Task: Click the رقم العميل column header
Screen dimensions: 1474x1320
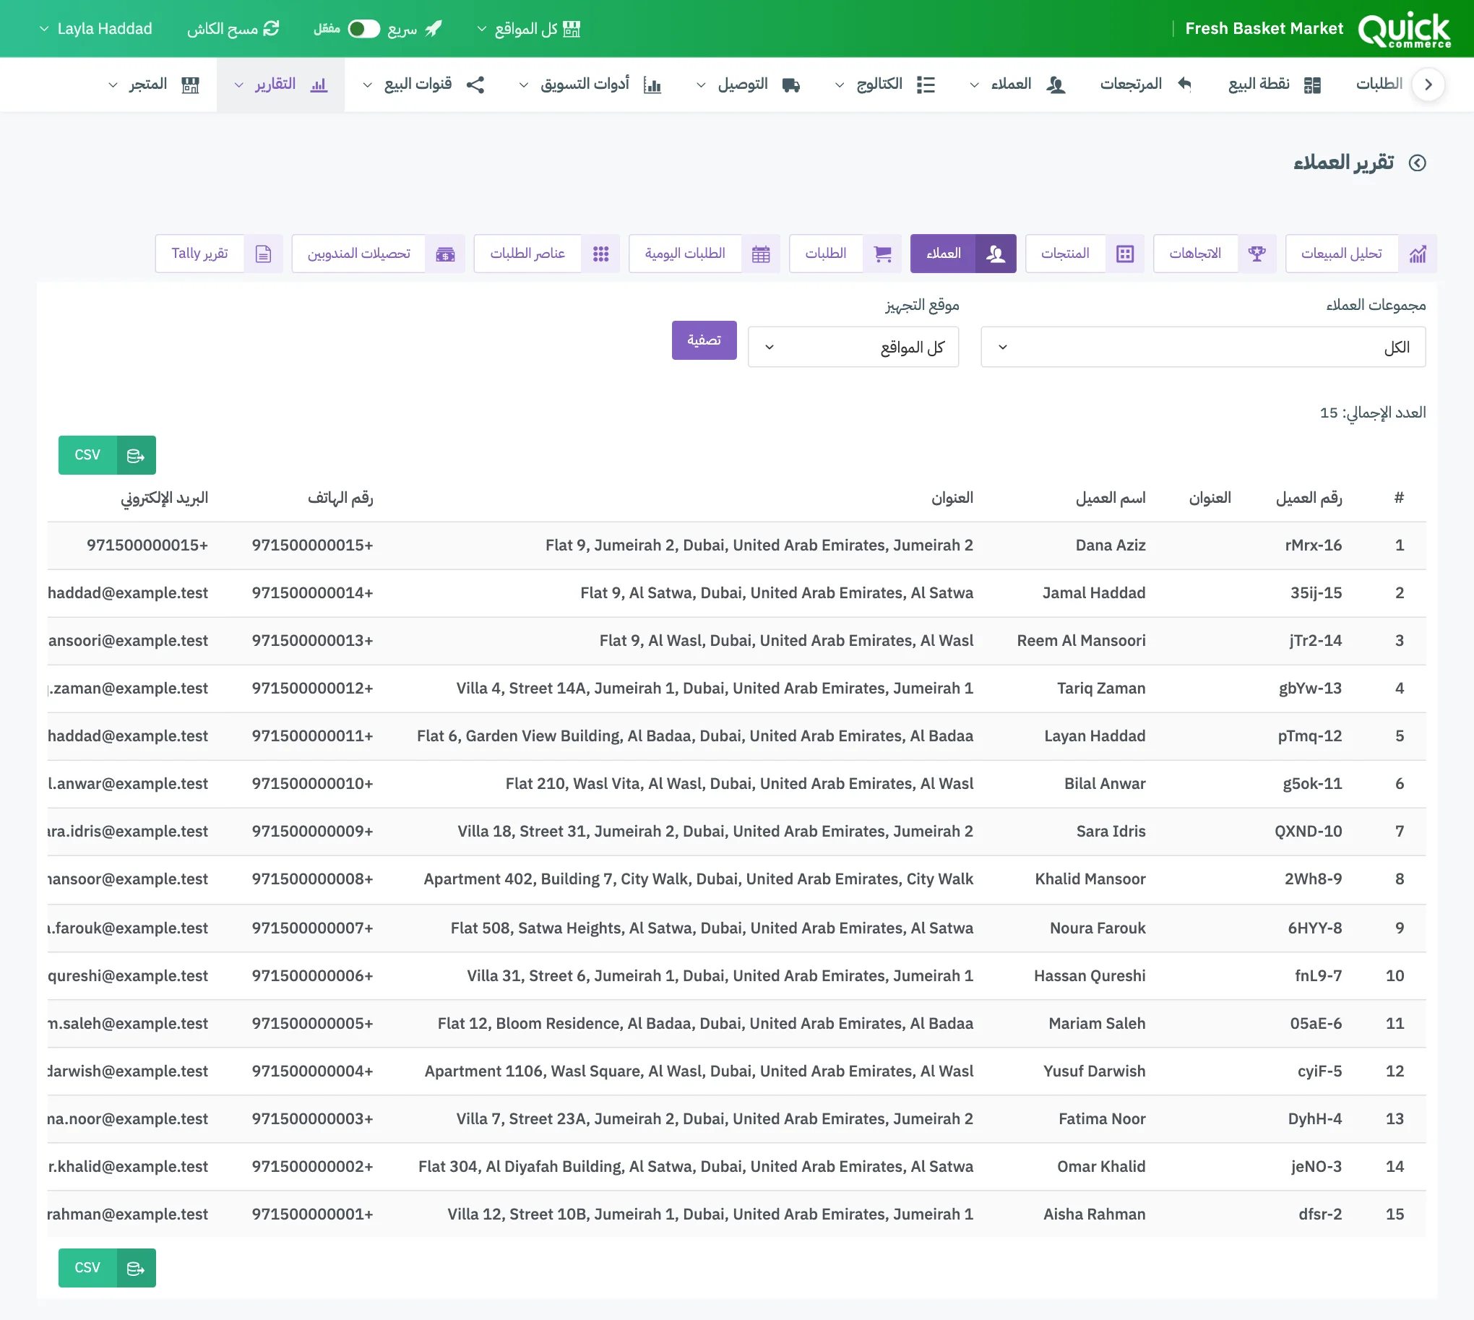Action: click(x=1309, y=499)
